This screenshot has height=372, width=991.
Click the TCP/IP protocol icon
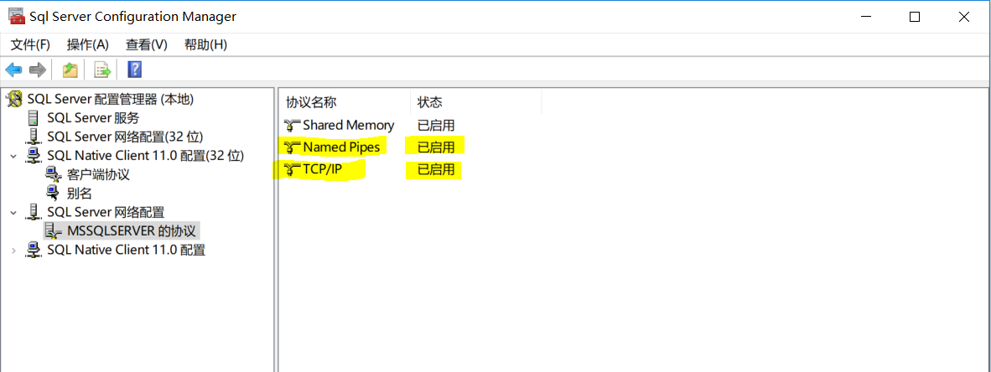point(293,169)
